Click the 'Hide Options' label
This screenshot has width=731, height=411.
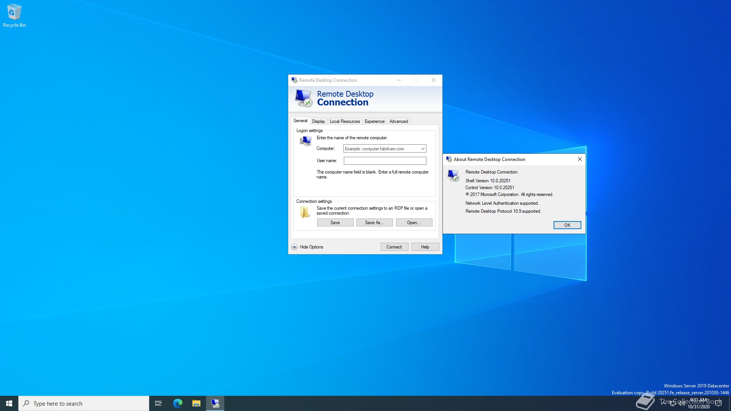(311, 247)
